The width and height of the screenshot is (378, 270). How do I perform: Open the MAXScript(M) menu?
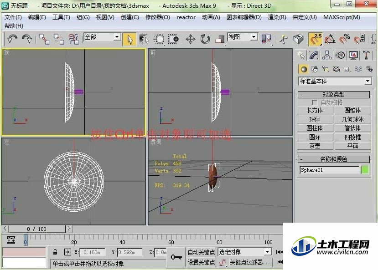point(342,17)
